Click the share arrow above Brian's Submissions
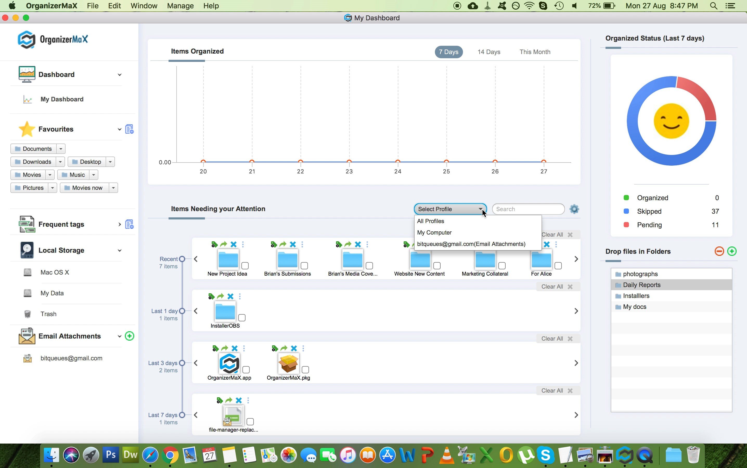The width and height of the screenshot is (747, 468). pos(283,244)
